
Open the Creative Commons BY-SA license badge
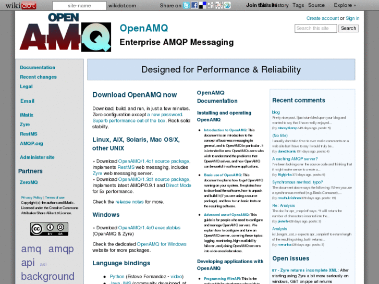49,229
